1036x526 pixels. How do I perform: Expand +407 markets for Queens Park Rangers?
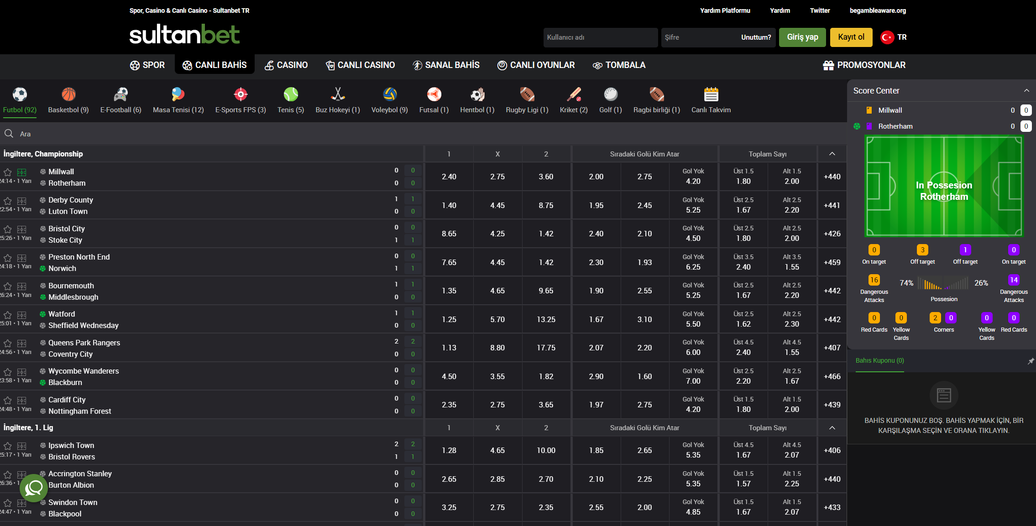tap(832, 348)
